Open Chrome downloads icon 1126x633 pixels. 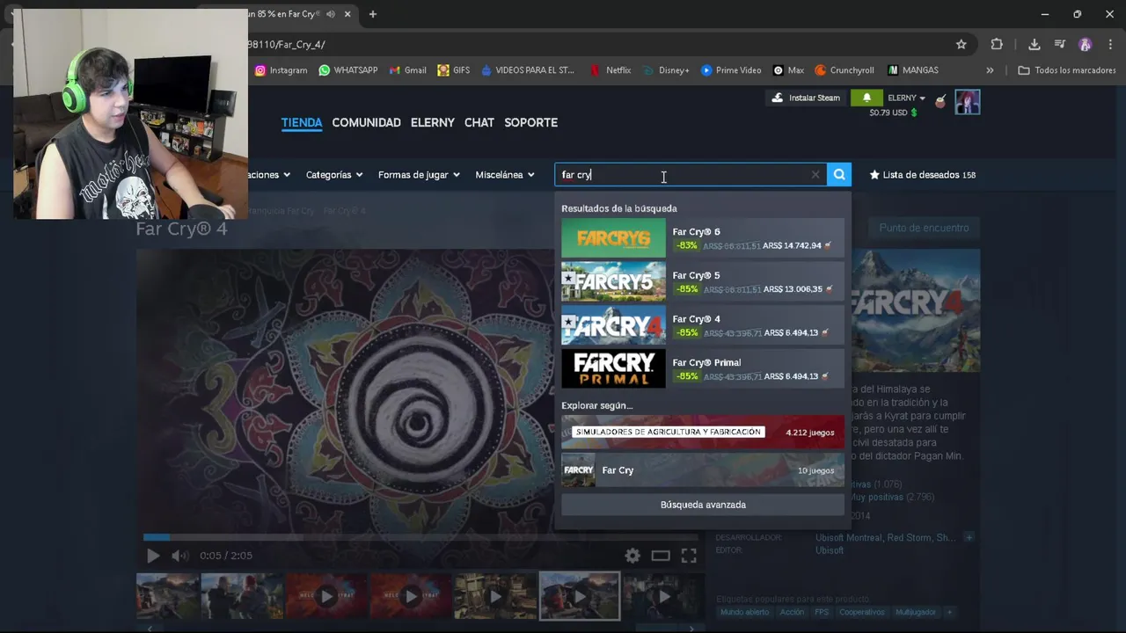(x=1035, y=44)
